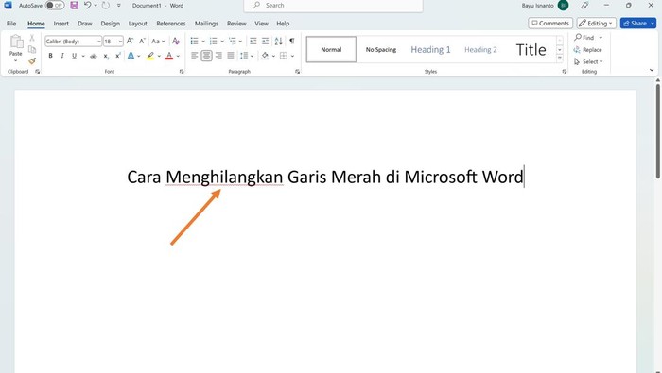Apply yellow text highlight color
This screenshot has width=662, height=373.
coord(150,56)
